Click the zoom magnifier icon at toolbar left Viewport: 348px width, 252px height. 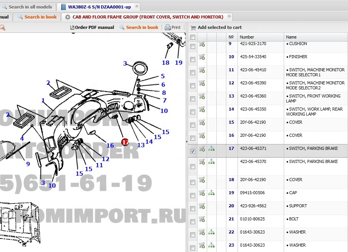tap(2, 28)
